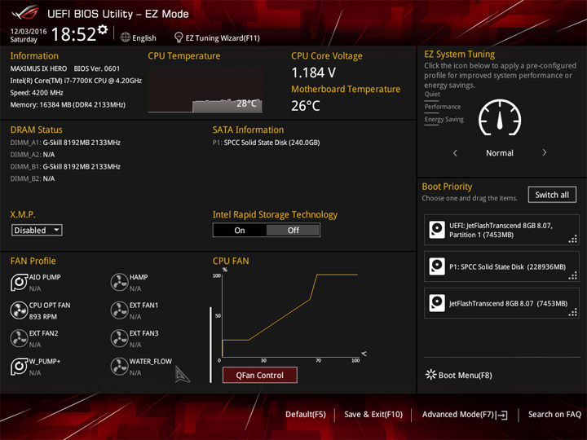Click the globe language icon
Image resolution: width=587 pixels, height=440 pixels.
click(126, 37)
